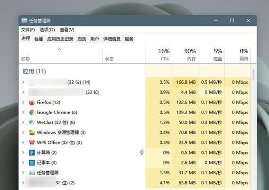Expand Windows 资源管理器 (3) group
This screenshot has height=190, width=269.
click(23, 133)
